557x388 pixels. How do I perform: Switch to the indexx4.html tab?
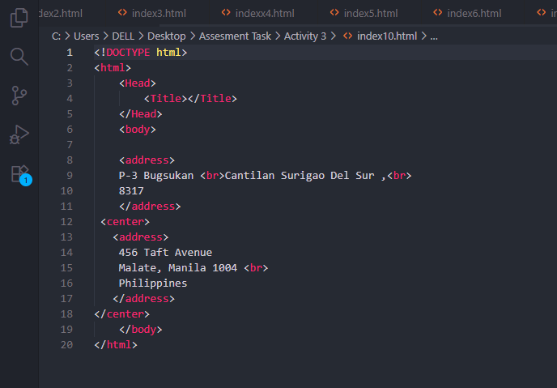pos(264,13)
